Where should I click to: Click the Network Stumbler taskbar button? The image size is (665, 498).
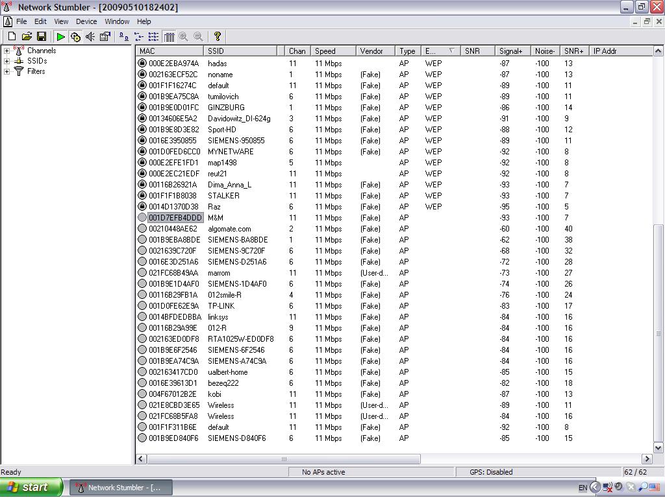(x=121, y=488)
